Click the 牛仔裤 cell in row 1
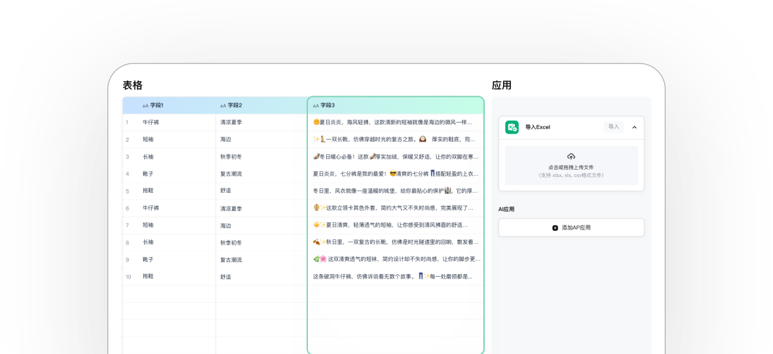Viewport: 773px width, 354px height. click(x=151, y=123)
